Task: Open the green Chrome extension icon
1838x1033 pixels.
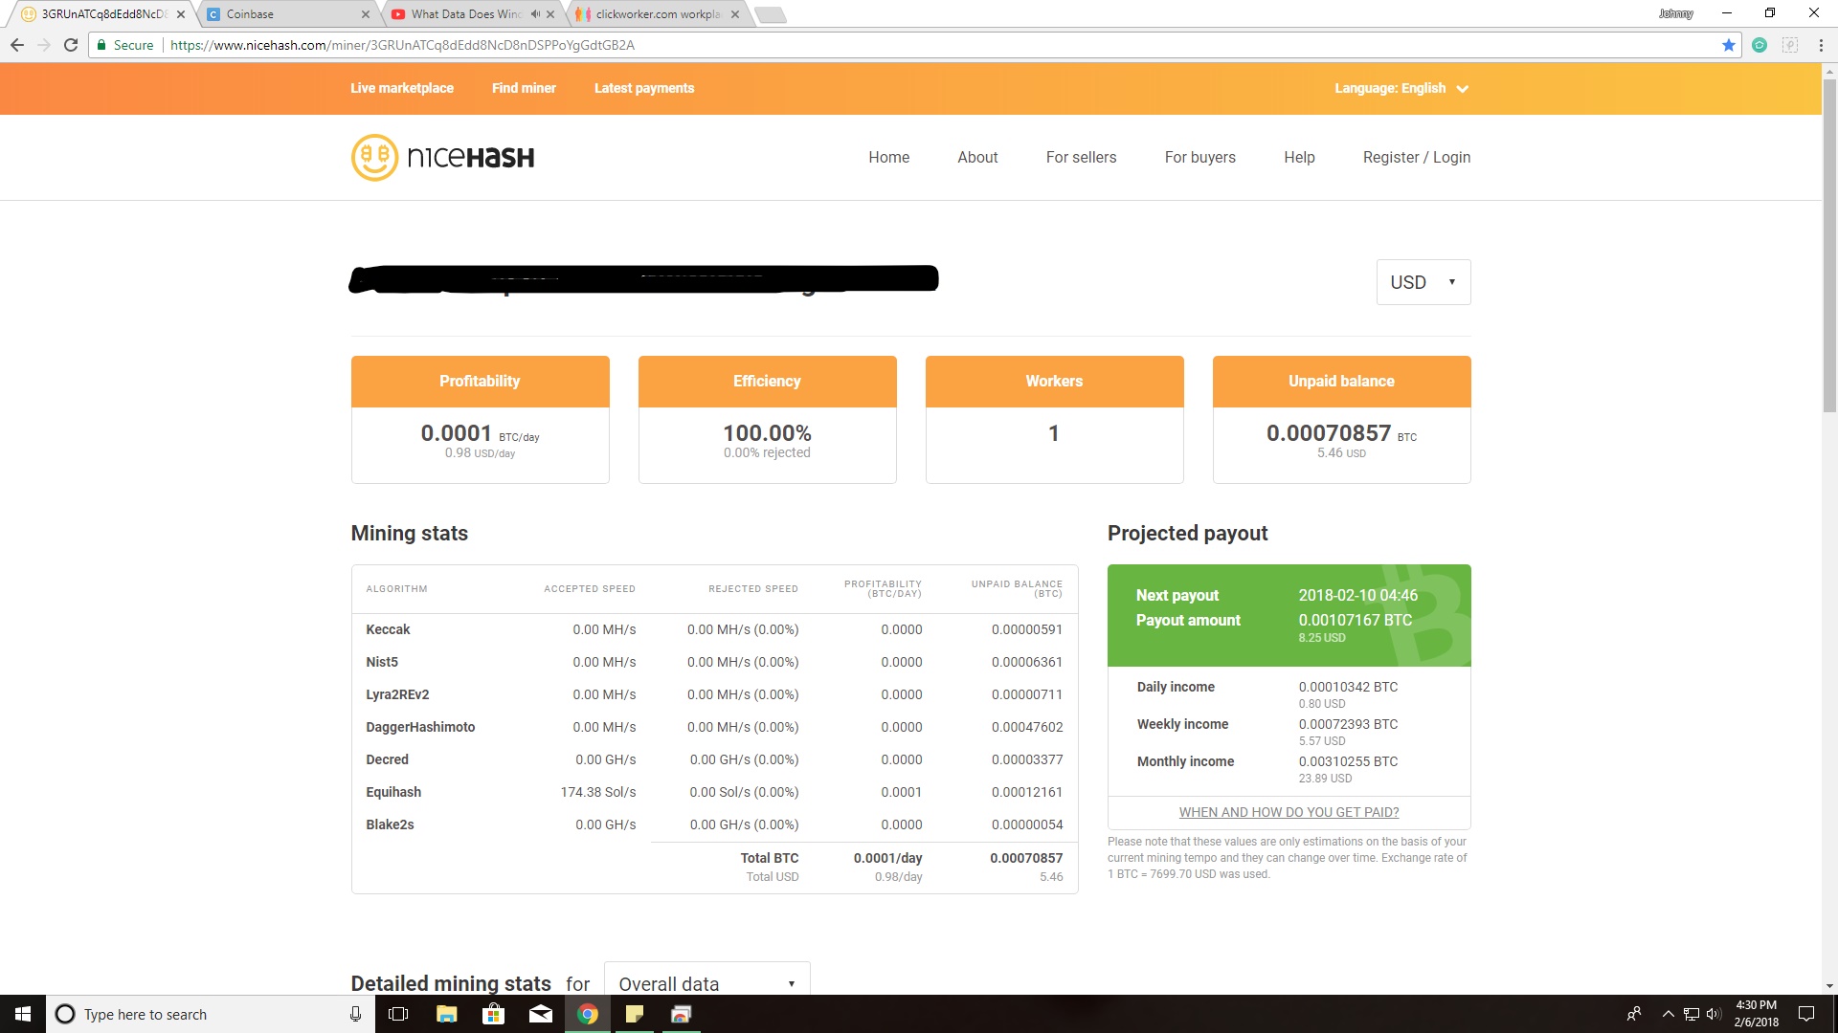Action: coord(1760,45)
